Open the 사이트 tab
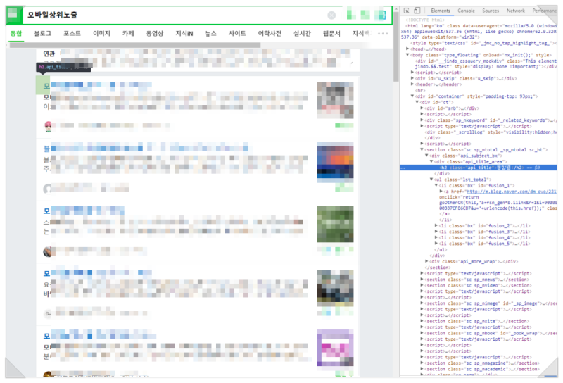This screenshot has height=383, width=563. coord(237,33)
